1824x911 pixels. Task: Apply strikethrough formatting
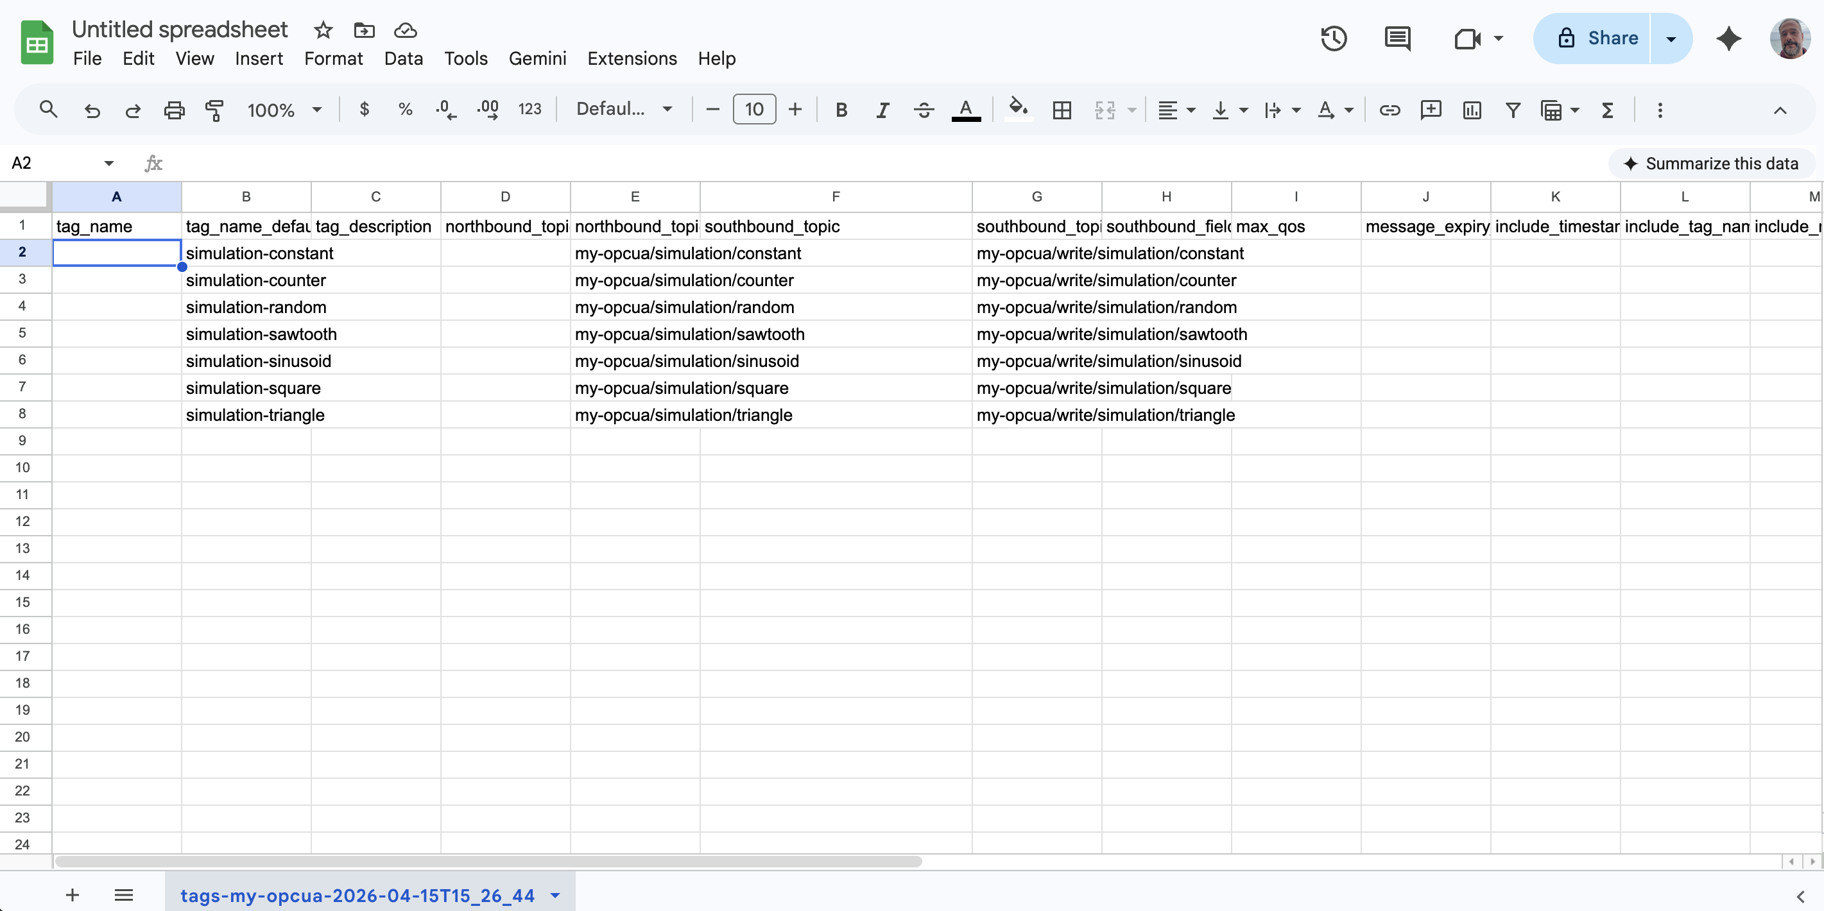[x=924, y=110]
